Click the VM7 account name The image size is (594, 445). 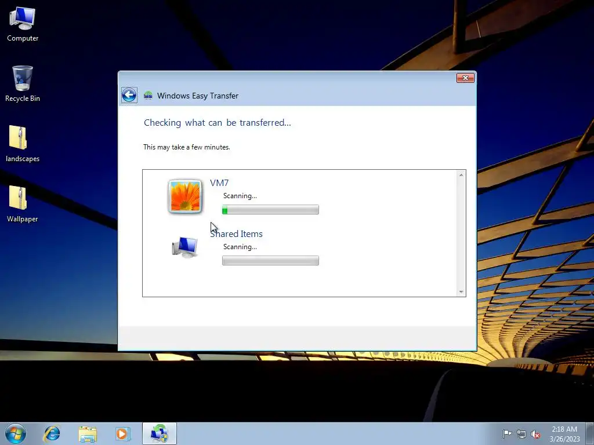tap(219, 183)
